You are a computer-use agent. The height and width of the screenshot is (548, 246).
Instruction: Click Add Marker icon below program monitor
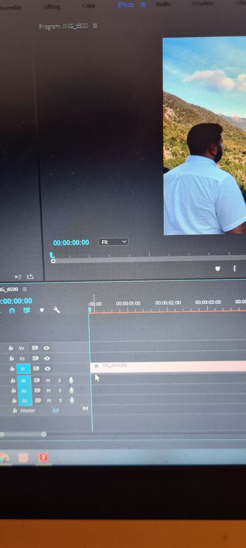coord(218,269)
